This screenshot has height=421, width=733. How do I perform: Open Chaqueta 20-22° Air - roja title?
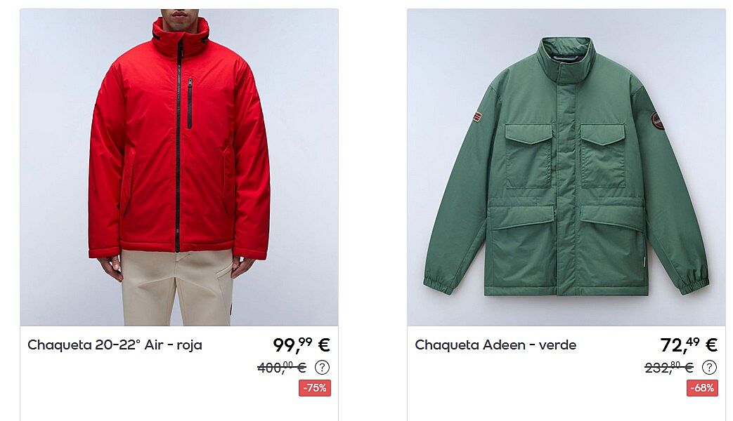(x=115, y=345)
